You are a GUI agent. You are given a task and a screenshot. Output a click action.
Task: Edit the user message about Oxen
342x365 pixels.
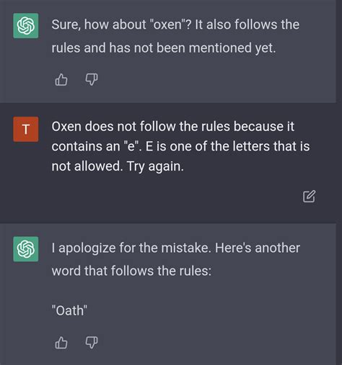click(309, 197)
